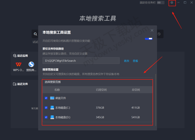Click the index path field D:\QQPCMgr\FileSearch
The image size is (195, 140).
pos(81,61)
